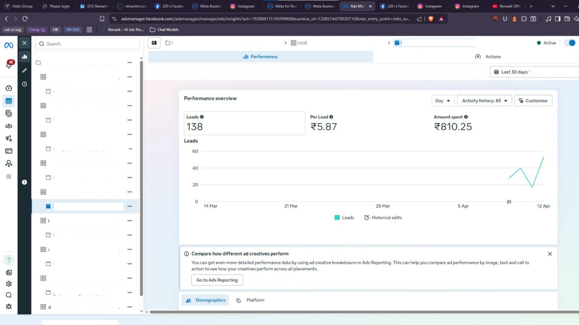This screenshot has height=325, width=579.
Task: Close side panel with X in dark strip
Action: click(25, 43)
